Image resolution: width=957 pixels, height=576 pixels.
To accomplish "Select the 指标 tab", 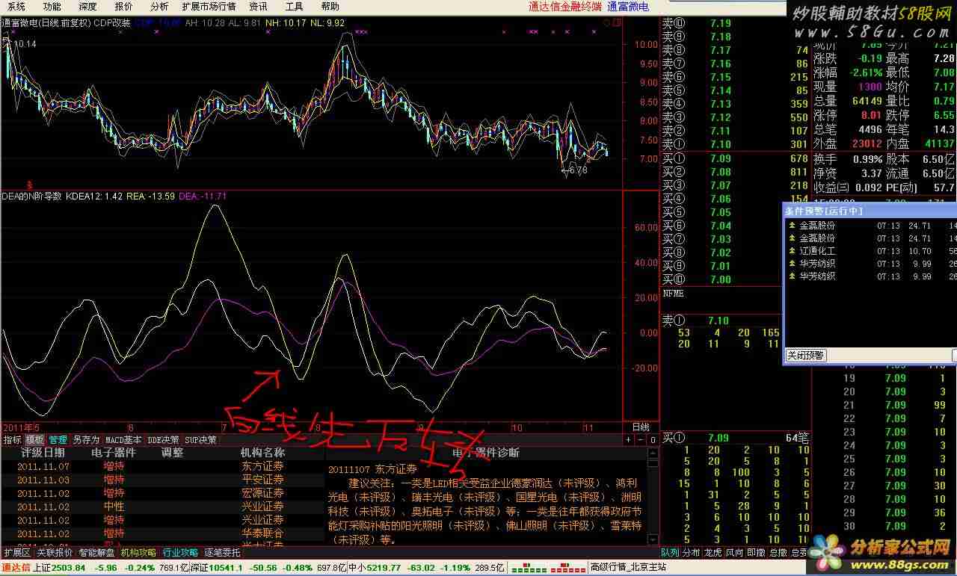I will [x=12, y=440].
